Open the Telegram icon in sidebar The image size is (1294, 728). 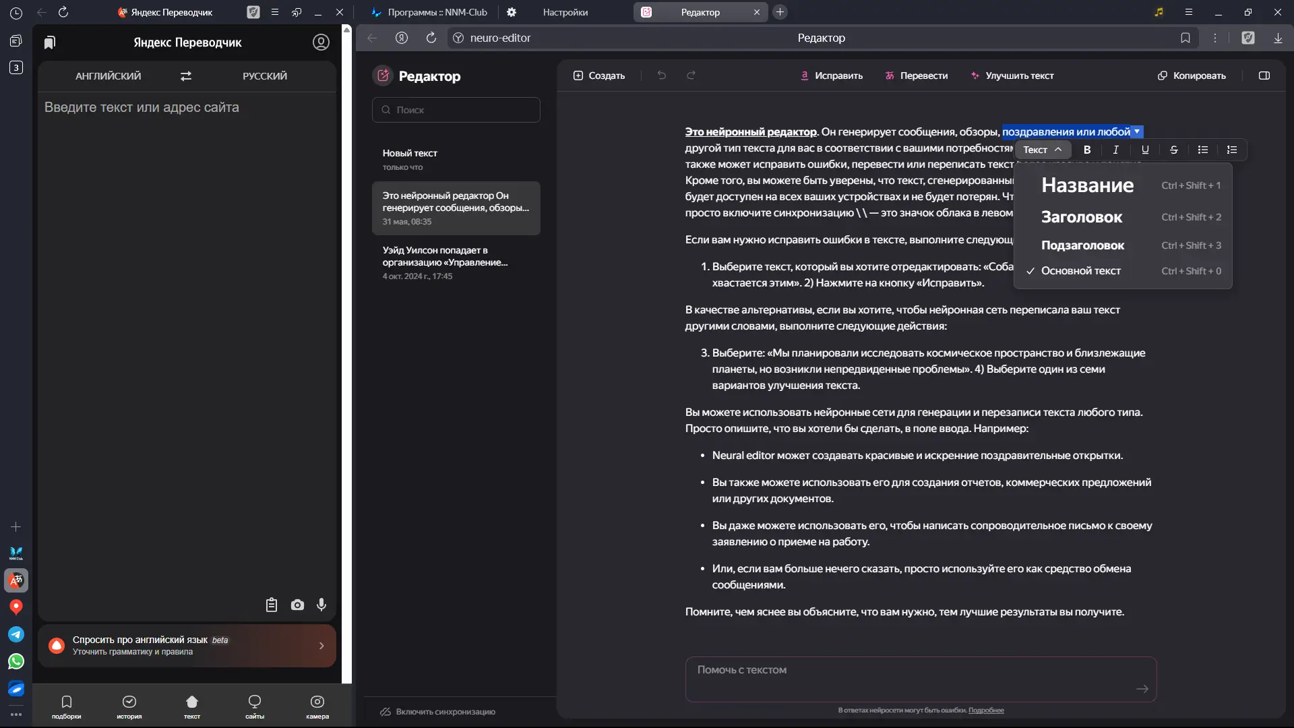point(16,634)
